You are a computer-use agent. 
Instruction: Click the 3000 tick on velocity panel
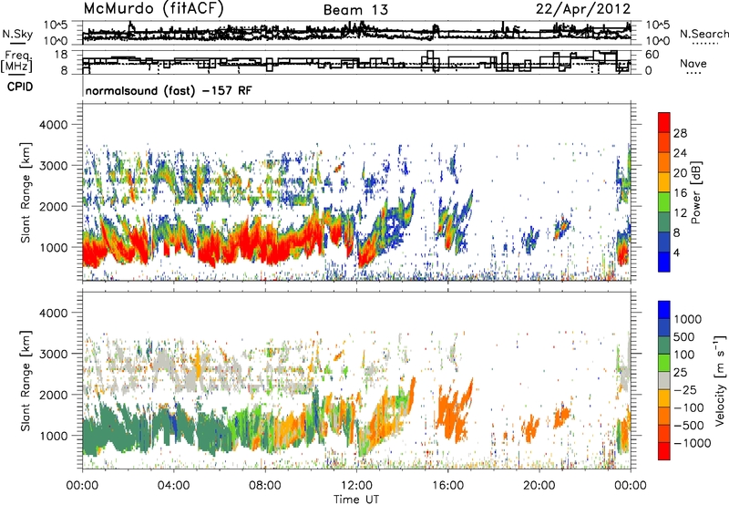[53, 354]
